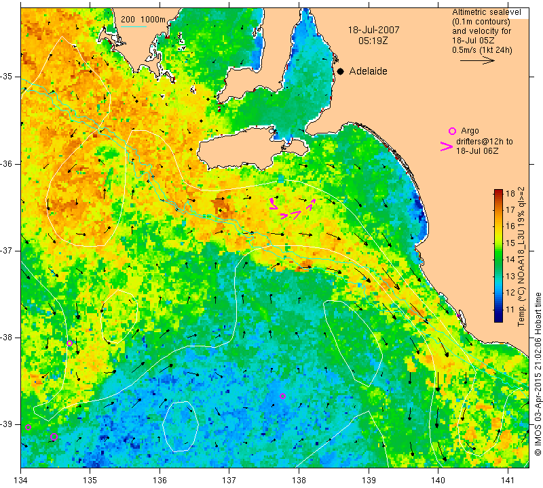This screenshot has width=543, height=488.
Task: Click the cyan depth contour legend line
Action: click(134, 26)
